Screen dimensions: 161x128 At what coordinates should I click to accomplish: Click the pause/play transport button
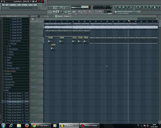point(54,12)
